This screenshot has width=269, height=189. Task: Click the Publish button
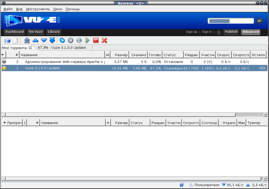[x=231, y=32]
